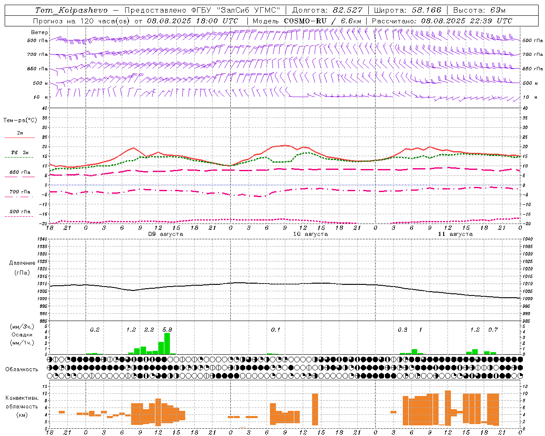The height and width of the screenshot is (436, 545).
Task: Click the ФГБУ "ЗапСиб УГМС" provider text
Action: tap(235, 10)
